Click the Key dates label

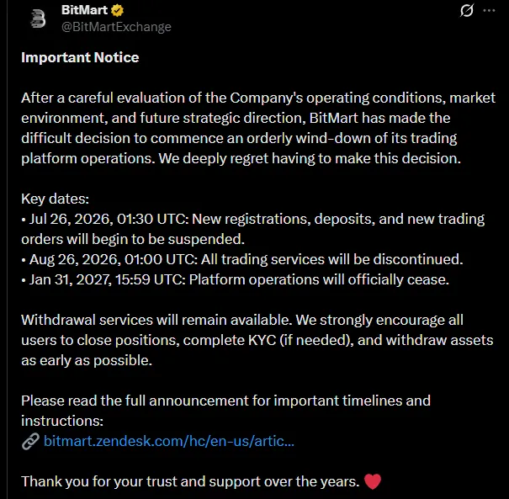point(56,199)
